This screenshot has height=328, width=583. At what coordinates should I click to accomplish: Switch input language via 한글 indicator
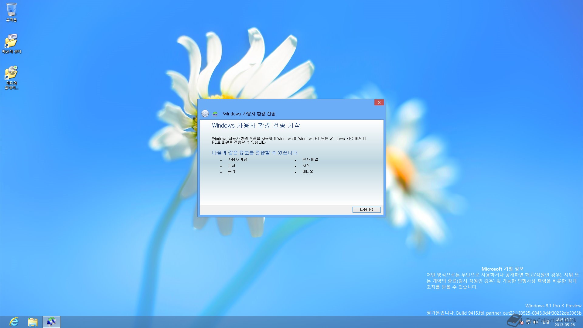click(x=546, y=322)
